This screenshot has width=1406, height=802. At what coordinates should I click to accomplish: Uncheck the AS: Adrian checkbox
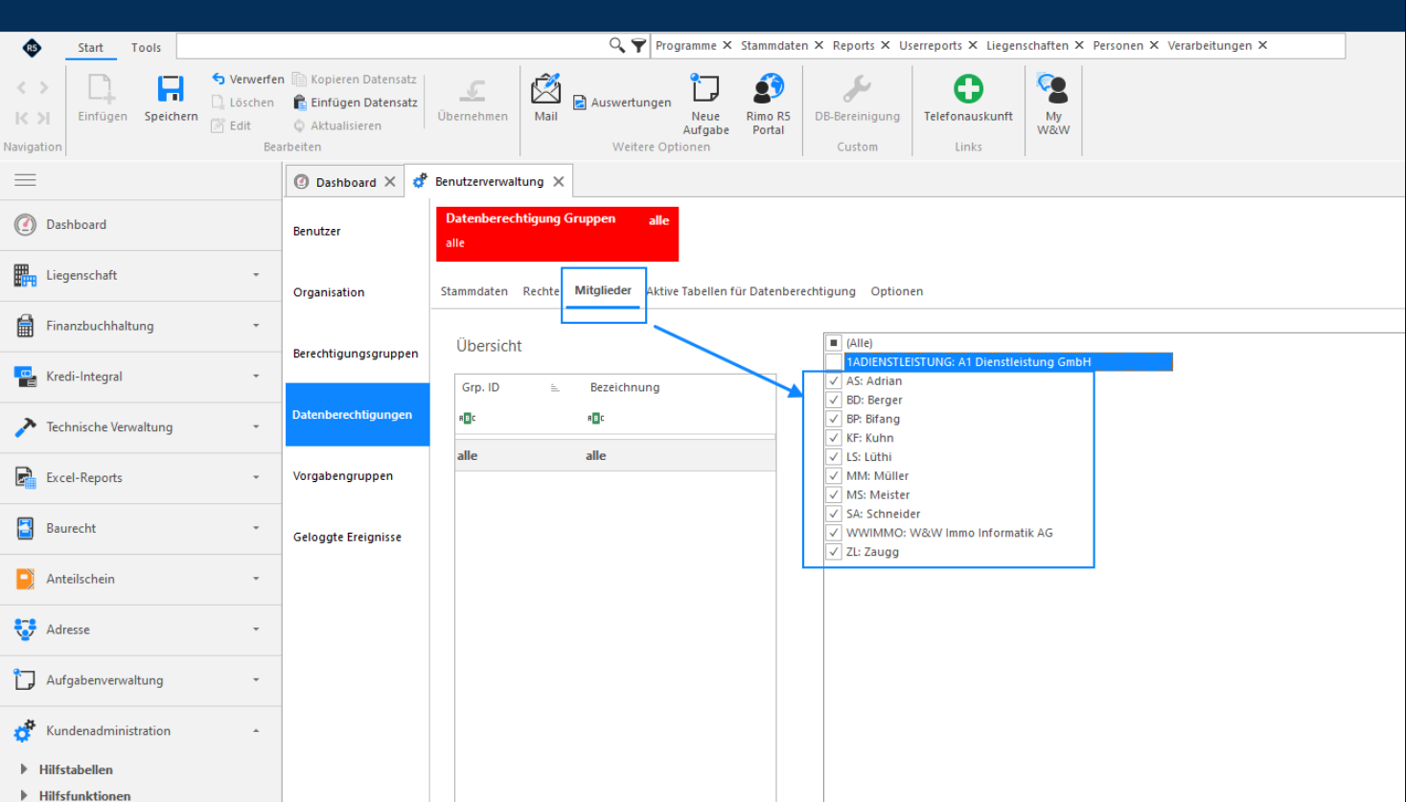coord(834,380)
